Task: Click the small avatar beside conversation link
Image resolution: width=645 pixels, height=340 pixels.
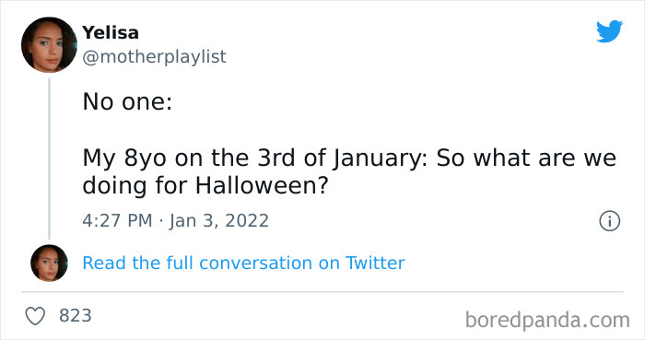Action: click(x=50, y=264)
